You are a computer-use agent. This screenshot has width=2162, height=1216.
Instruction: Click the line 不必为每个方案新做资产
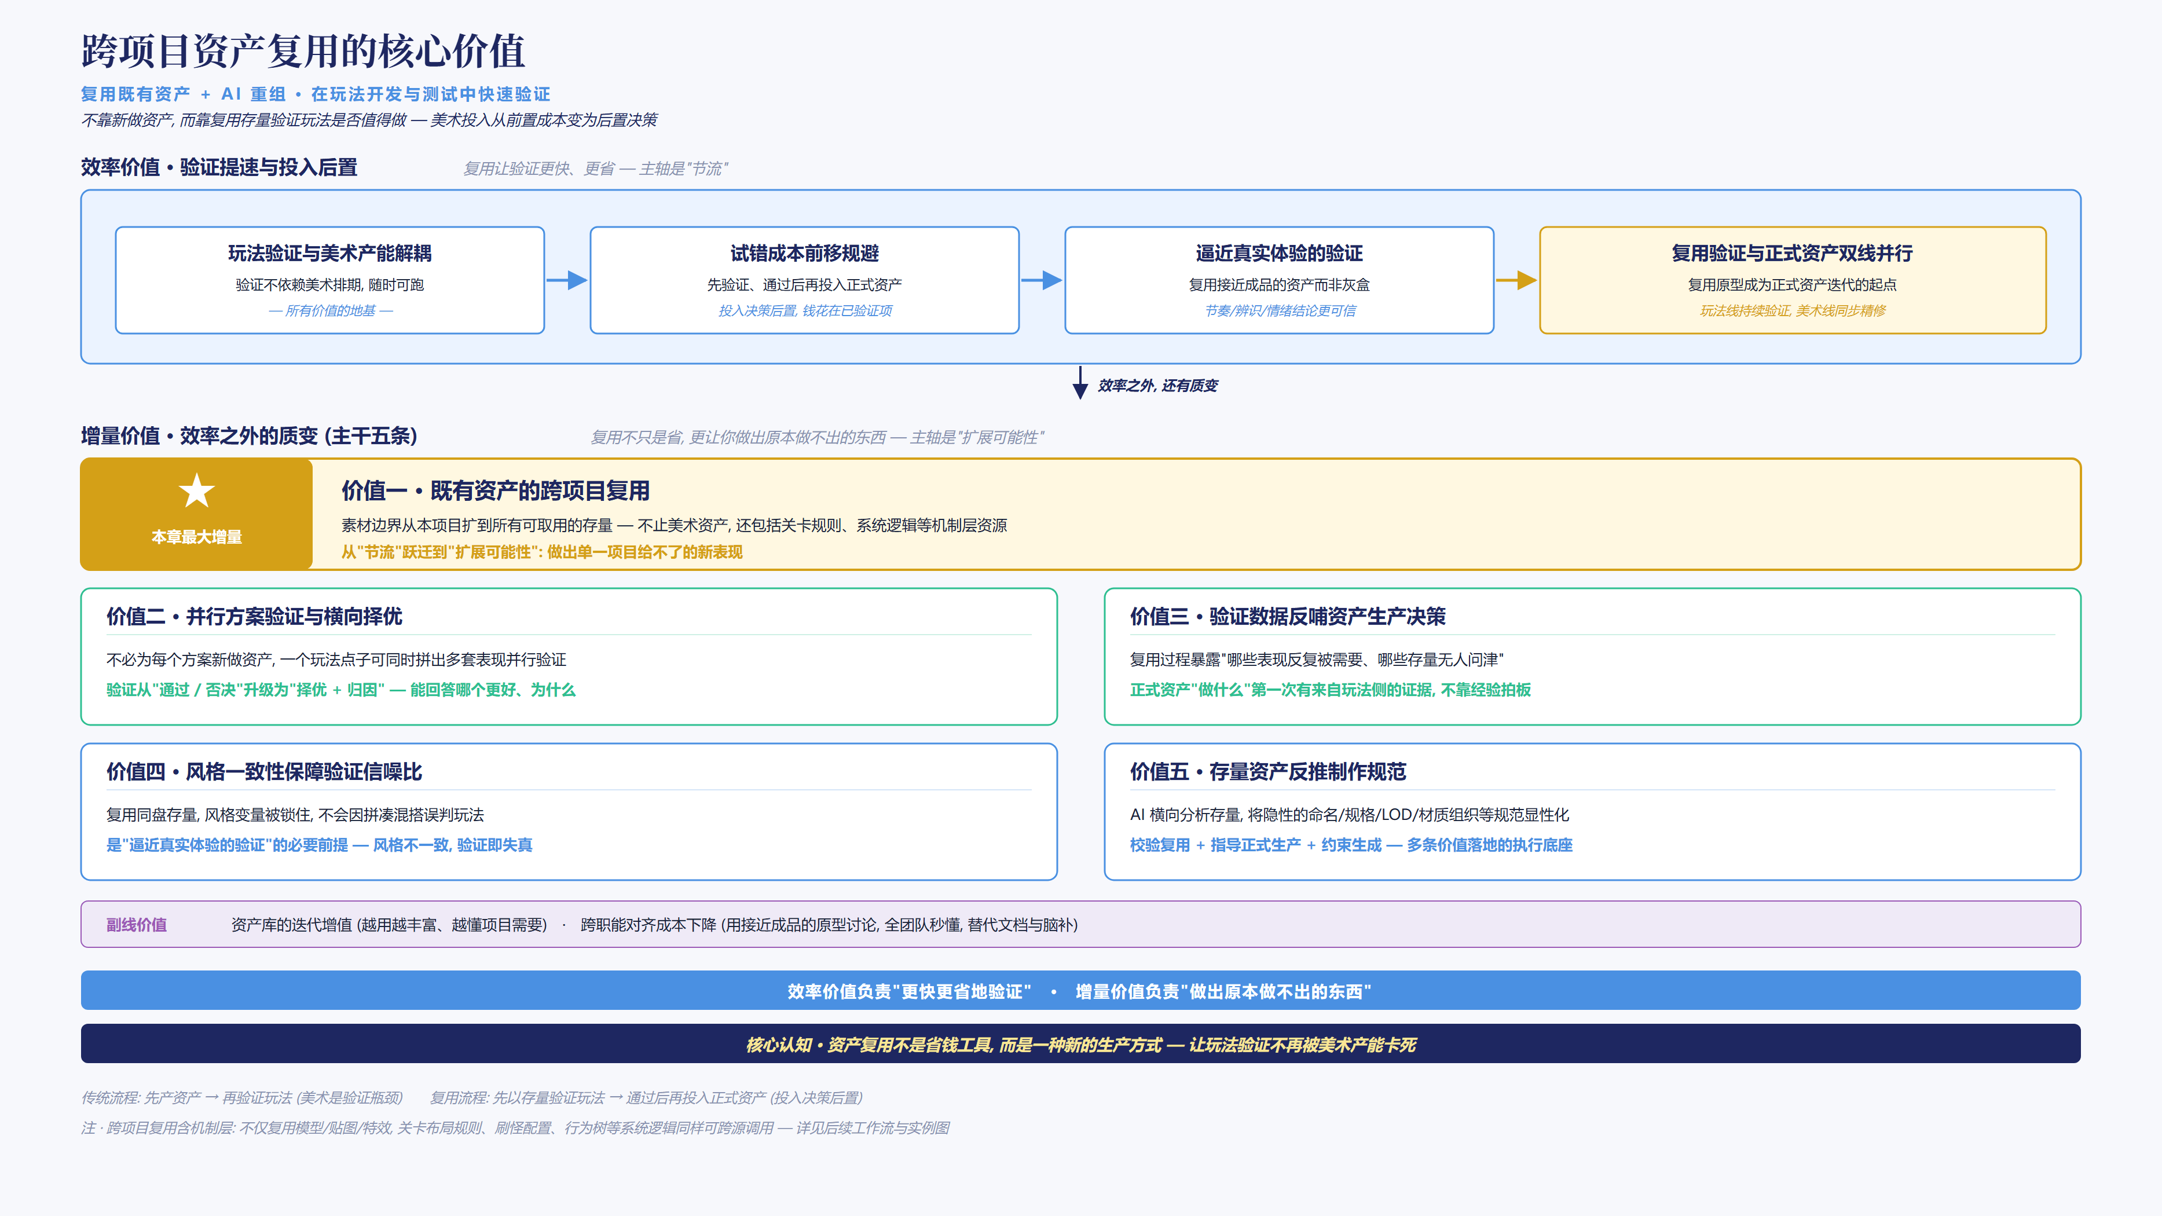pos(190,660)
